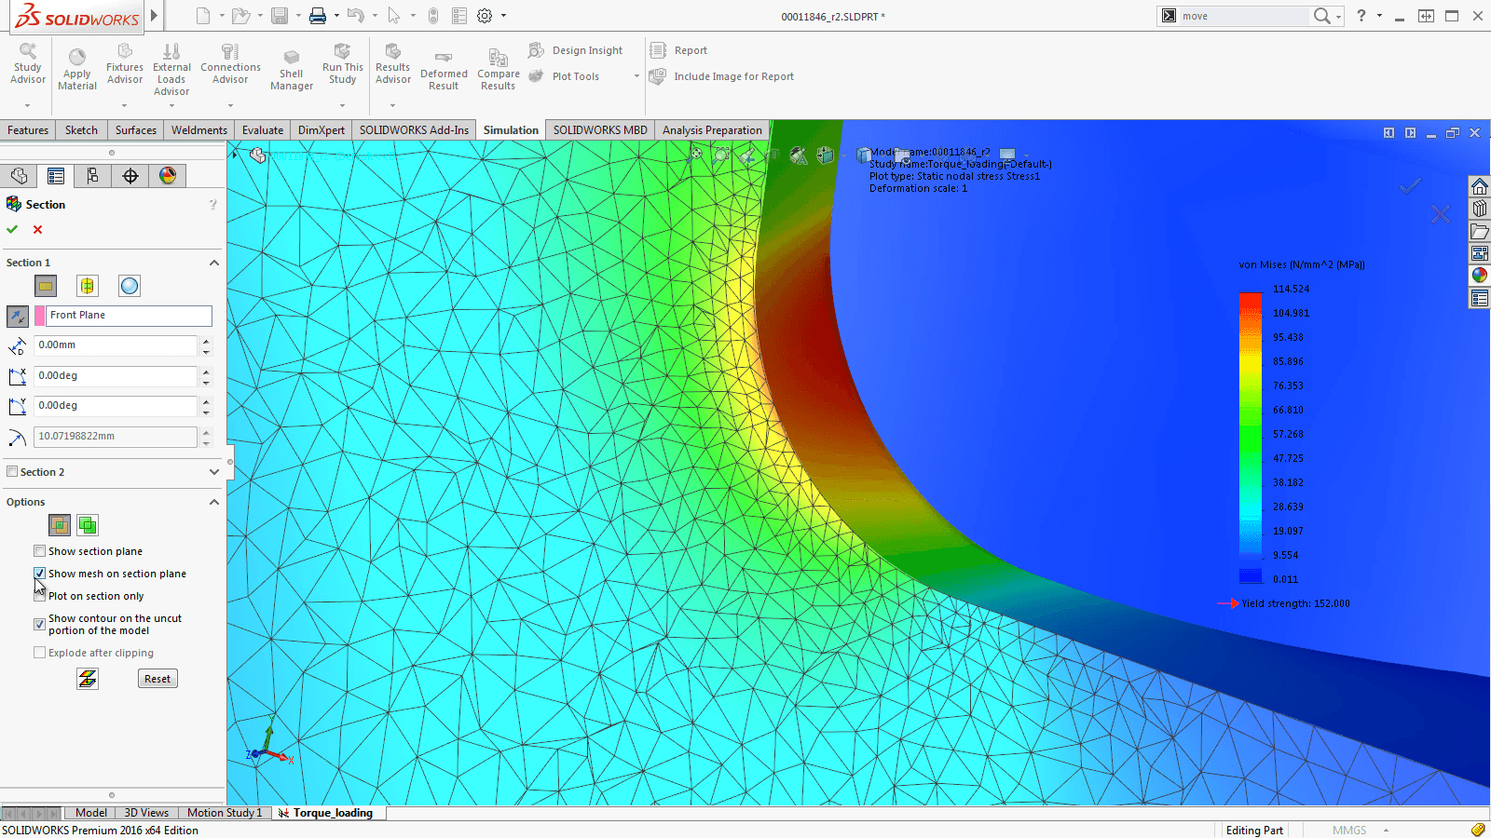Open DimXpertManager tab
1491x838 pixels.
130,176
